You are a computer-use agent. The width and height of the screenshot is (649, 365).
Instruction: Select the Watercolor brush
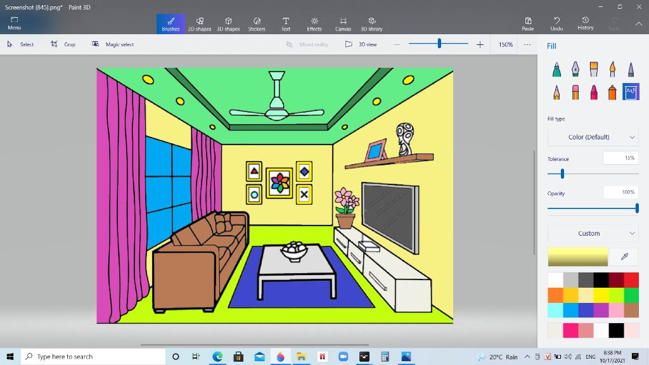tap(612, 69)
